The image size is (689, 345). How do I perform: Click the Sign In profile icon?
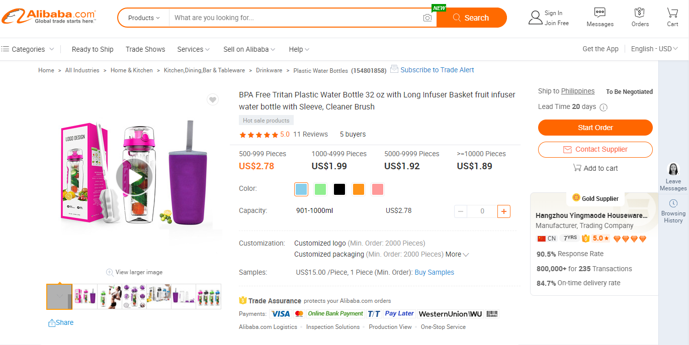tap(535, 17)
